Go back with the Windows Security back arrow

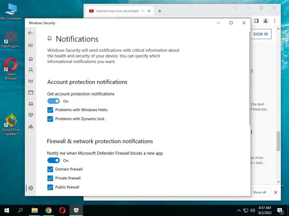30,33
